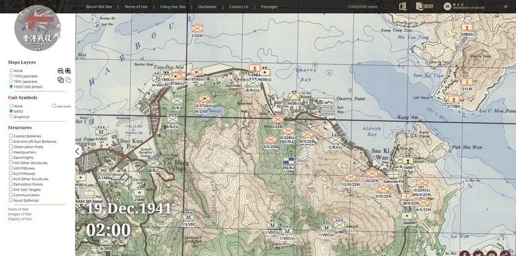Click the 25MB unit marker
The height and width of the screenshot is (256, 516).
pos(140,192)
